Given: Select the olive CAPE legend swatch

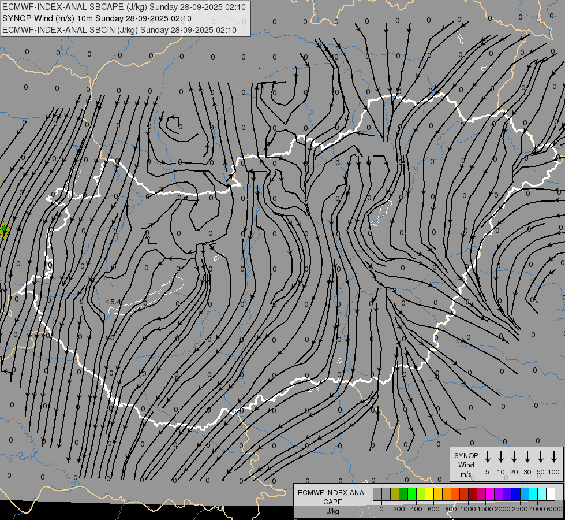Looking at the screenshot, I should click(x=395, y=494).
